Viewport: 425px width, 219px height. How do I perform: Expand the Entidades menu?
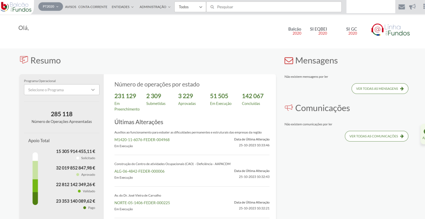pyautogui.click(x=122, y=7)
